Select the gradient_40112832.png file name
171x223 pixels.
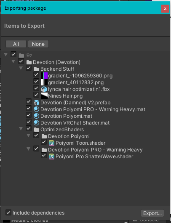[76, 82]
